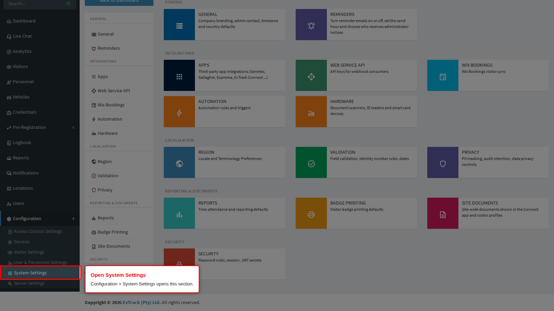Image resolution: width=554 pixels, height=311 pixels.
Task: Click the Locations map icon in sidebar
Action: coord(9,189)
